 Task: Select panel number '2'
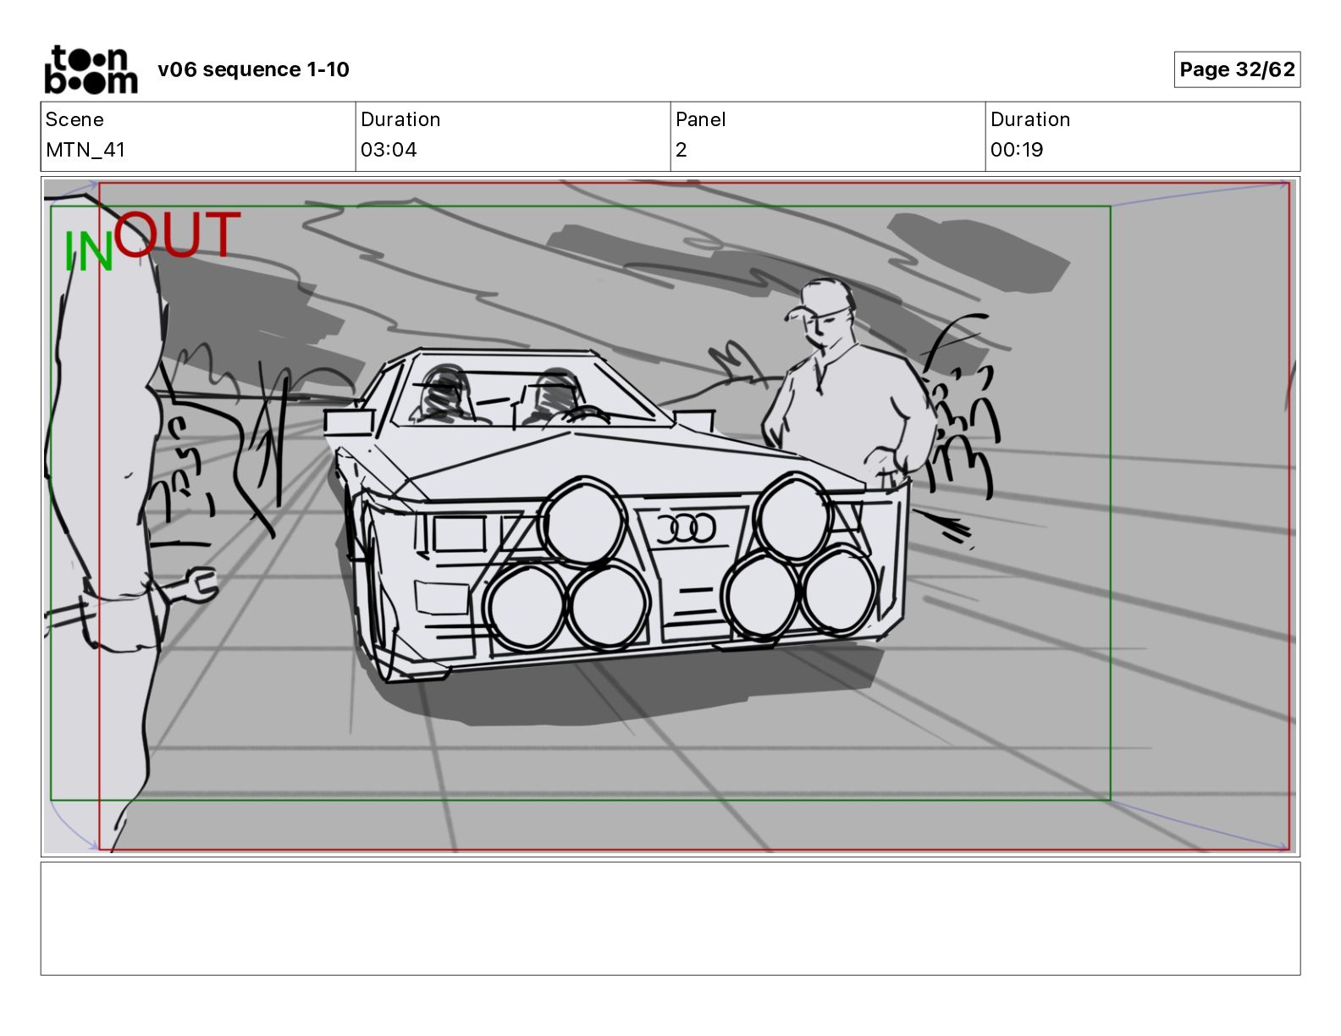(x=682, y=150)
